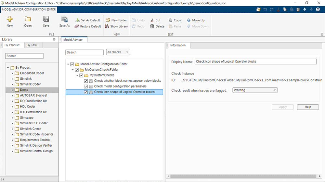Click the Help button

tap(308, 107)
